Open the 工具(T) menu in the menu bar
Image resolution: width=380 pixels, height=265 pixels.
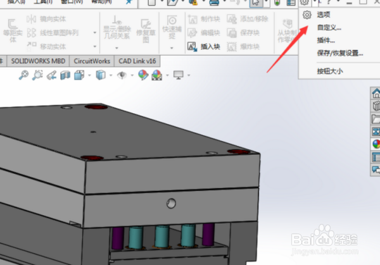click(x=43, y=2)
